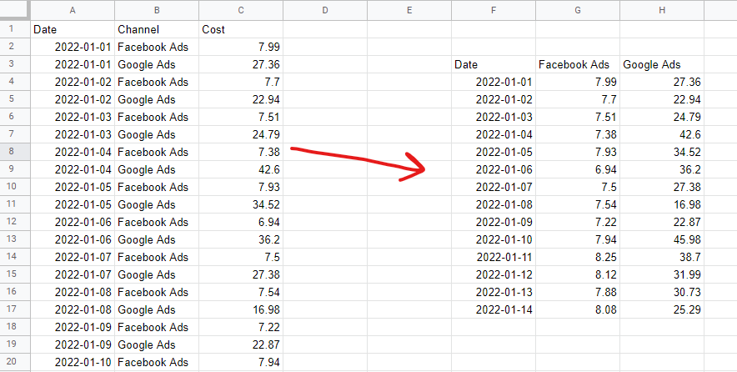Select the column A header
Screen dimensions: 737x372
pyautogui.click(x=73, y=10)
